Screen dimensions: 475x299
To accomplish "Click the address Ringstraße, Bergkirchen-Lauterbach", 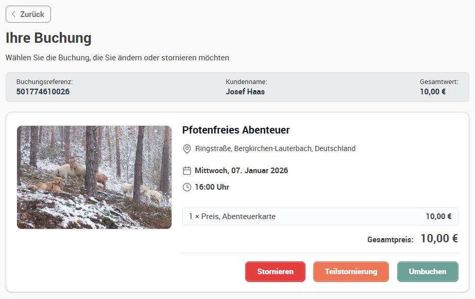I will (275, 148).
